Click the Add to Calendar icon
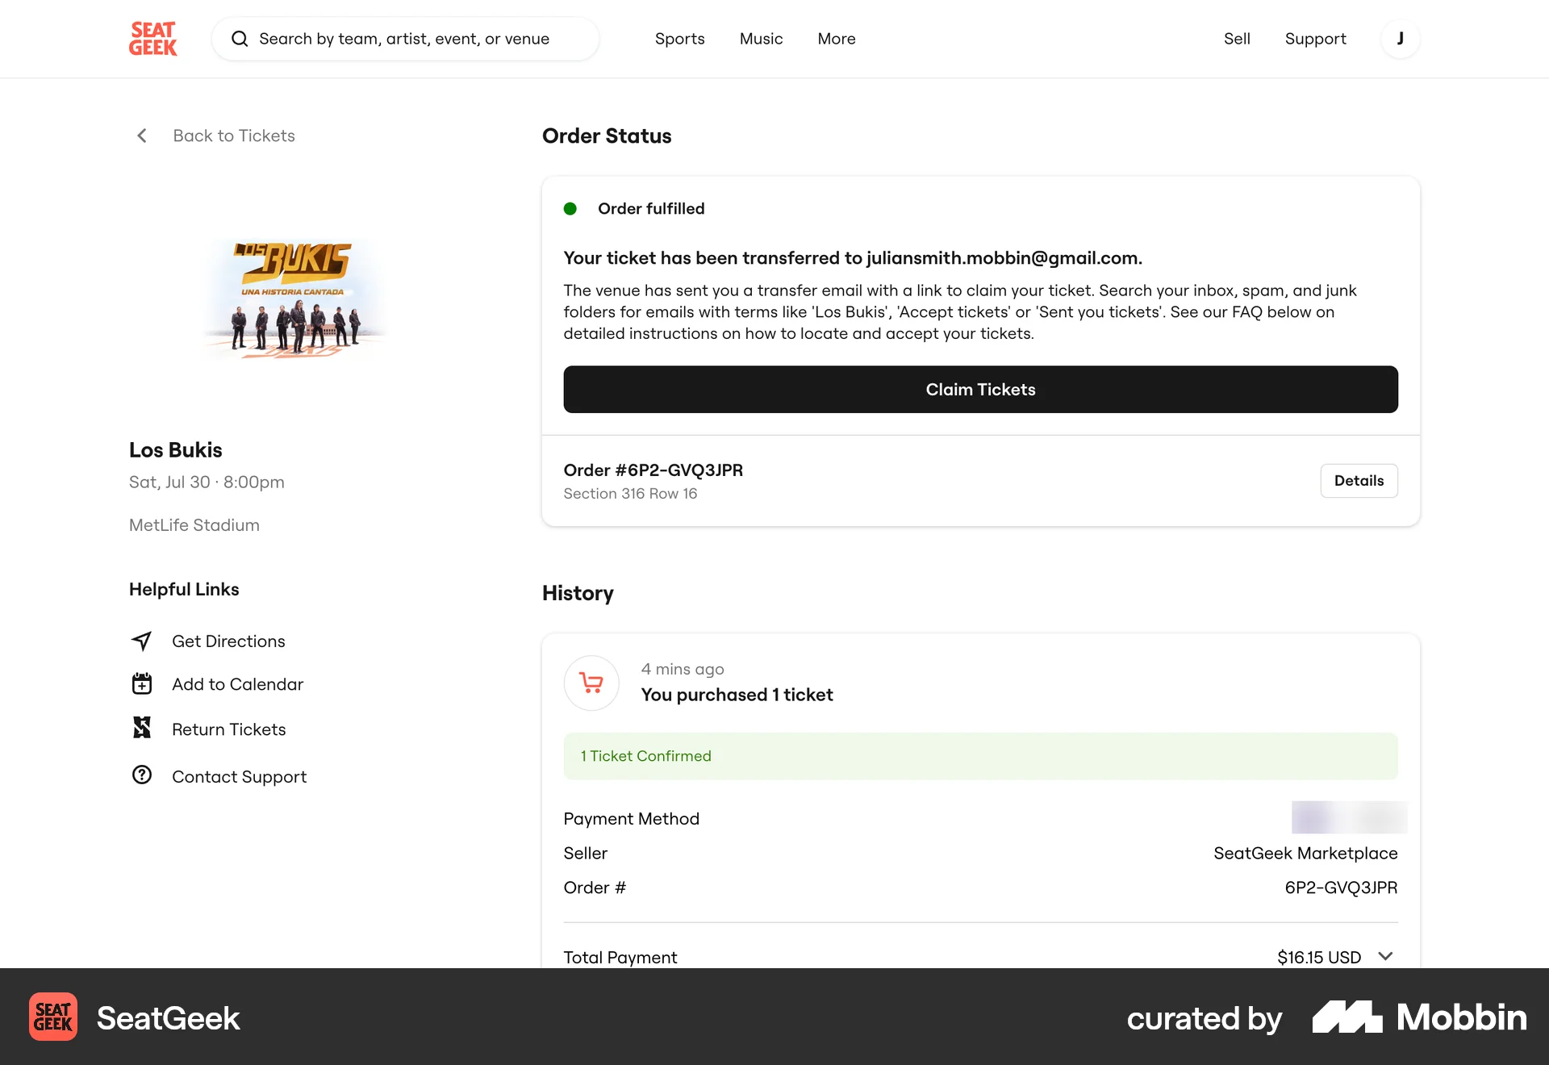 141,683
